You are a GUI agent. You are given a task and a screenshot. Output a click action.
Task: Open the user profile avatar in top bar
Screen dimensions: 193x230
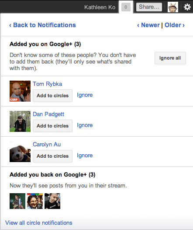(x=172, y=7)
